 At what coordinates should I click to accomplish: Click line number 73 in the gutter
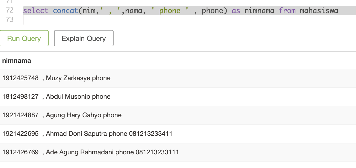[x=10, y=19]
